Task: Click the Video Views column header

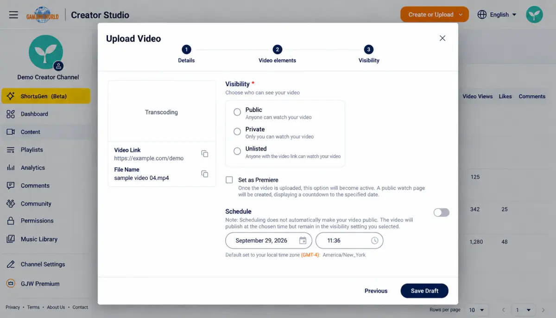Action: [477, 96]
